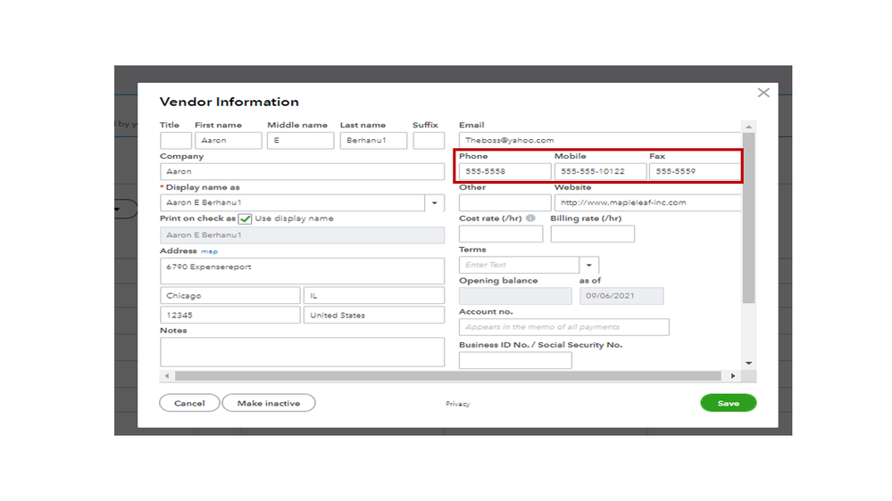The width and height of the screenshot is (892, 501).
Task: Click the vertical scrollbar down arrow
Action: 748,363
